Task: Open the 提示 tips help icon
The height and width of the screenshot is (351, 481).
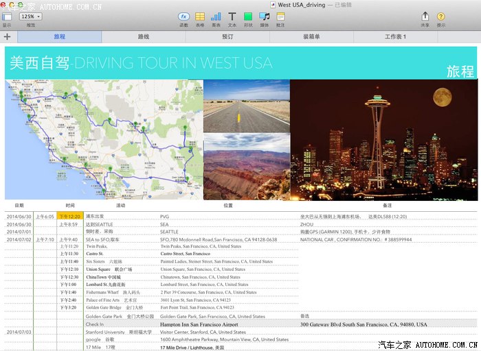Action: tap(441, 16)
